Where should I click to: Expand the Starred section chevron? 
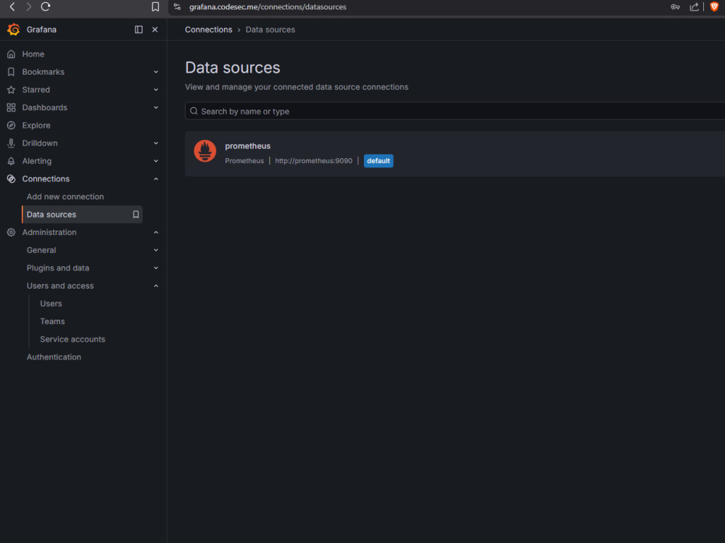point(156,90)
